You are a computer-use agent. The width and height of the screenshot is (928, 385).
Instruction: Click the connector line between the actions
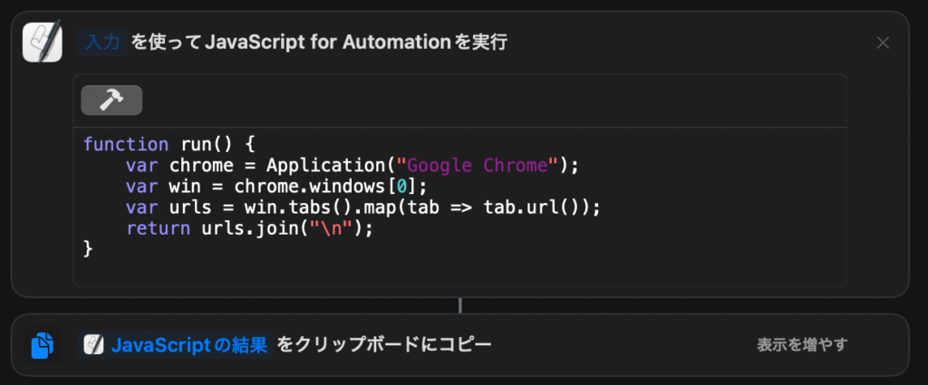coord(460,305)
